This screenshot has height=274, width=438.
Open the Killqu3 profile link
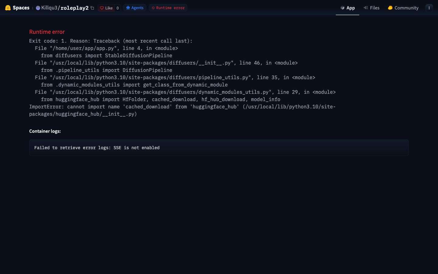pos(49,8)
